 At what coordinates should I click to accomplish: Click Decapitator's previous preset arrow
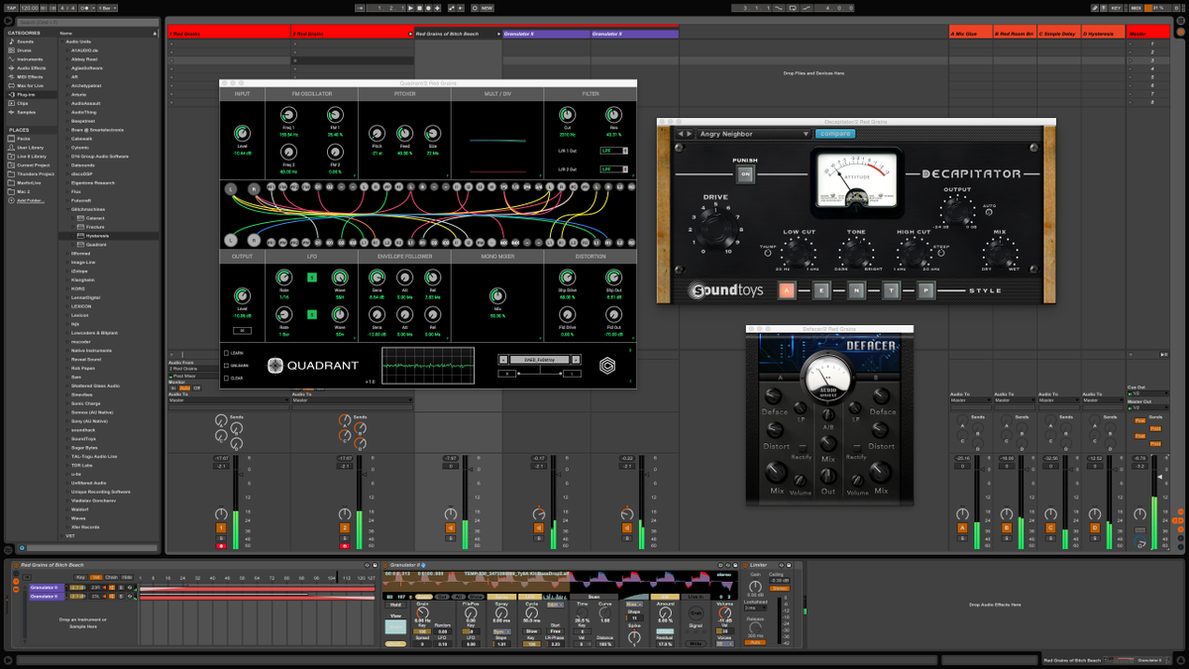tap(680, 134)
